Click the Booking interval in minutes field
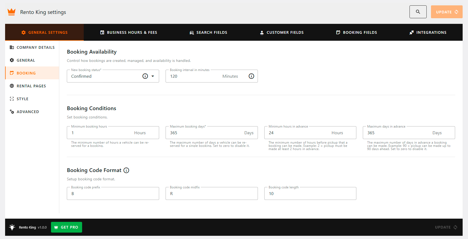Screen dimensions: 468x239 click(x=212, y=76)
